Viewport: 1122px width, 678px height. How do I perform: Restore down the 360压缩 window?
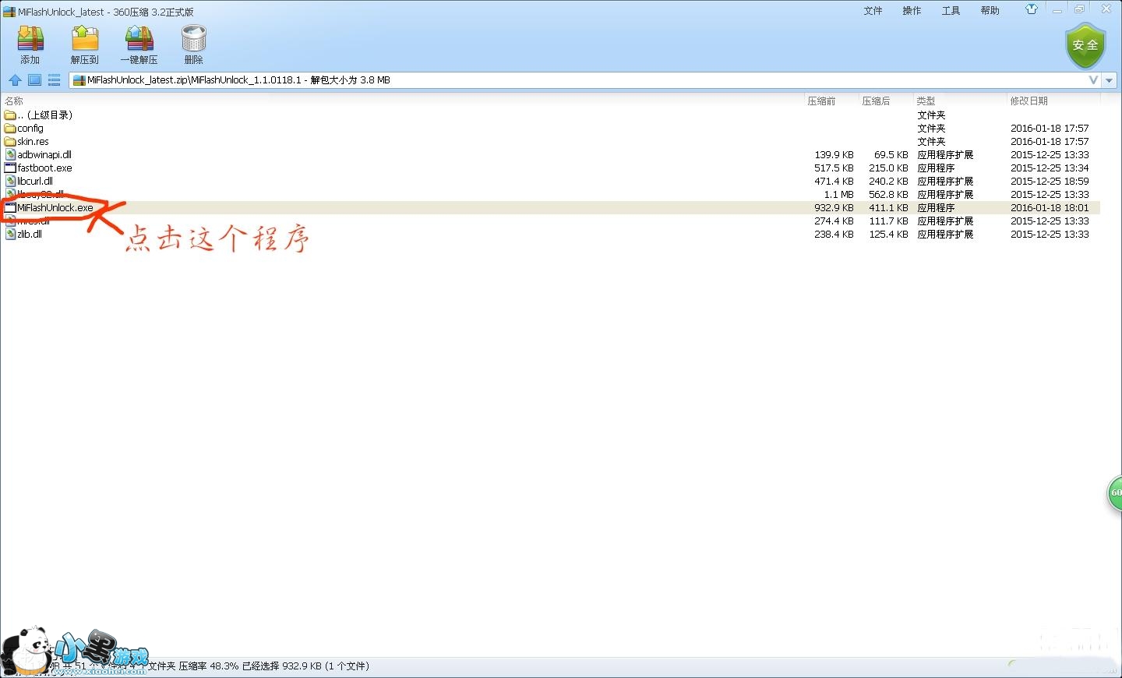[x=1080, y=10]
